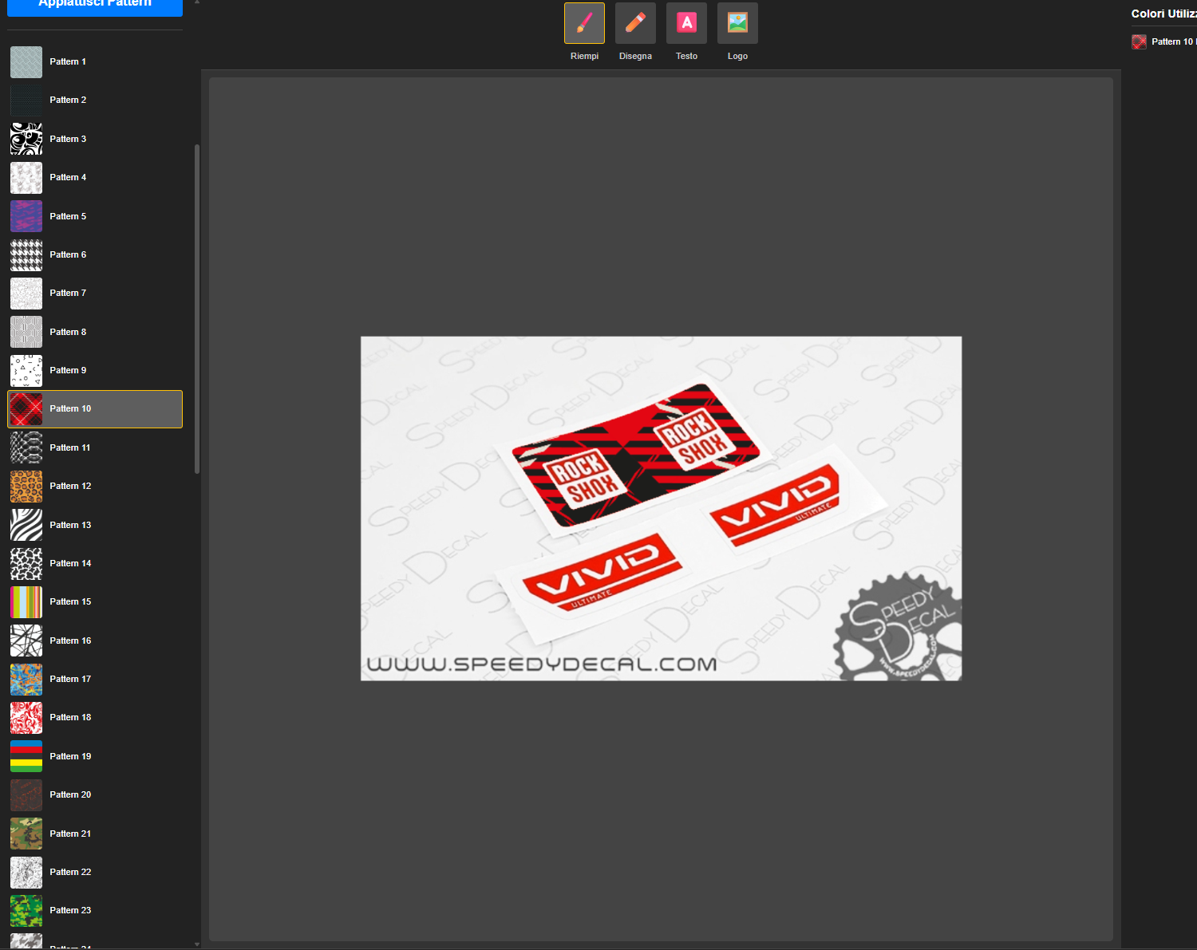This screenshot has width=1197, height=950.
Task: Select Pattern 14 cow-print thumbnail
Action: tap(26, 564)
